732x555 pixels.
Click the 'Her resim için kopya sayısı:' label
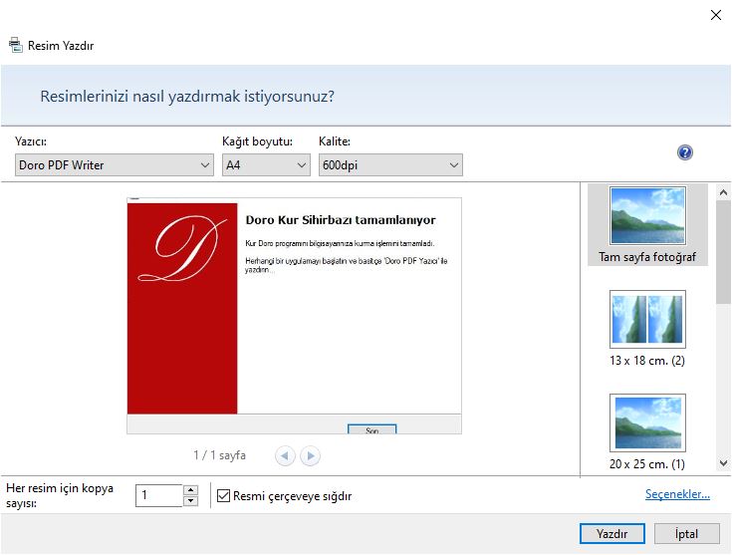coord(60,495)
